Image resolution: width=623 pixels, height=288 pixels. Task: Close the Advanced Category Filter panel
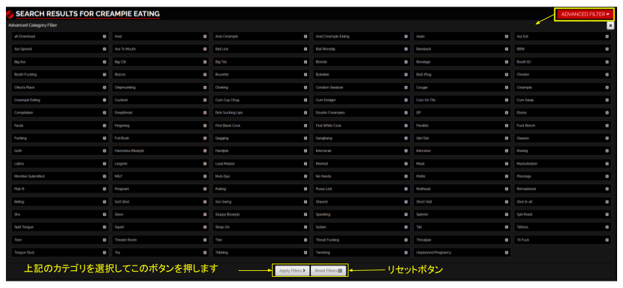pos(610,25)
